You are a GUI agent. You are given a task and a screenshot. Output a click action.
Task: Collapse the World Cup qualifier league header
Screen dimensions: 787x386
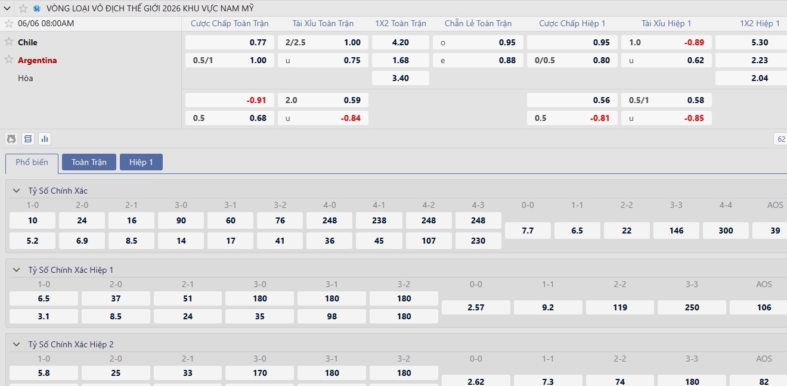tap(8, 8)
